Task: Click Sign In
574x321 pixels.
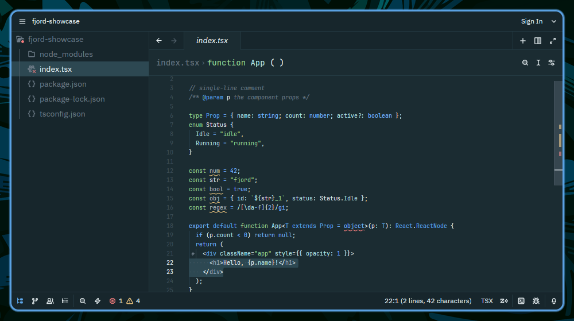Action: (532, 21)
